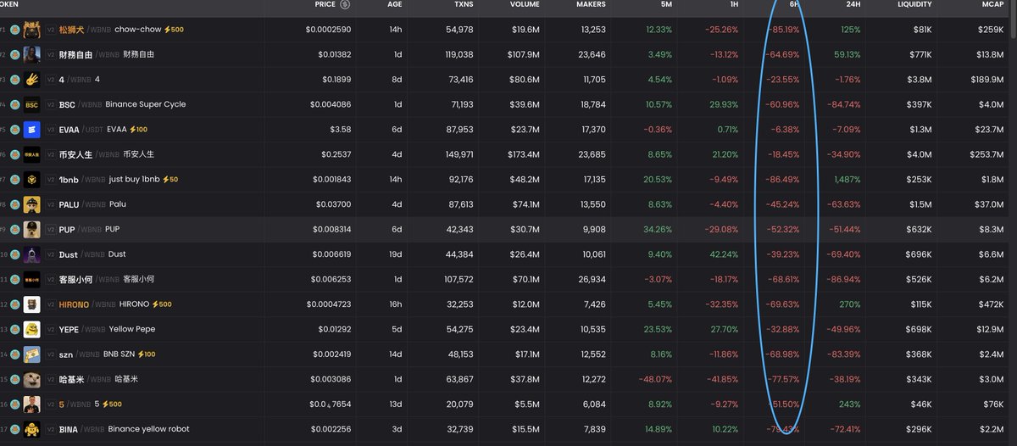Click 1H change 42.24%
The width and height of the screenshot is (1017, 446).
tap(723, 254)
